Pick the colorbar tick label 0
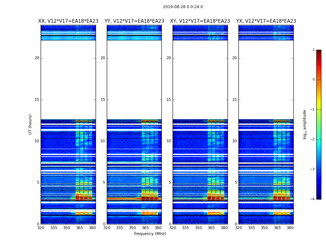 click(x=313, y=80)
